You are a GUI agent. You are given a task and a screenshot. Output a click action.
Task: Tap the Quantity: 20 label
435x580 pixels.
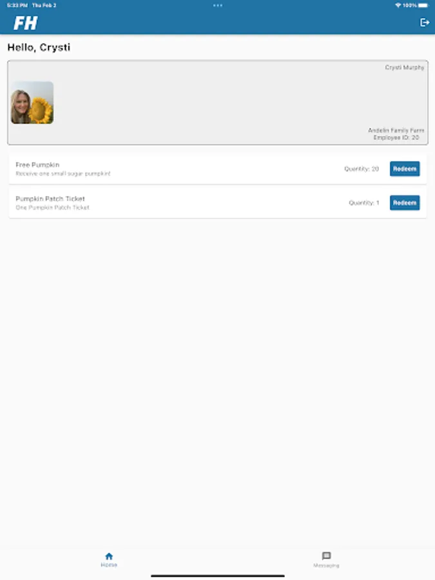click(362, 169)
